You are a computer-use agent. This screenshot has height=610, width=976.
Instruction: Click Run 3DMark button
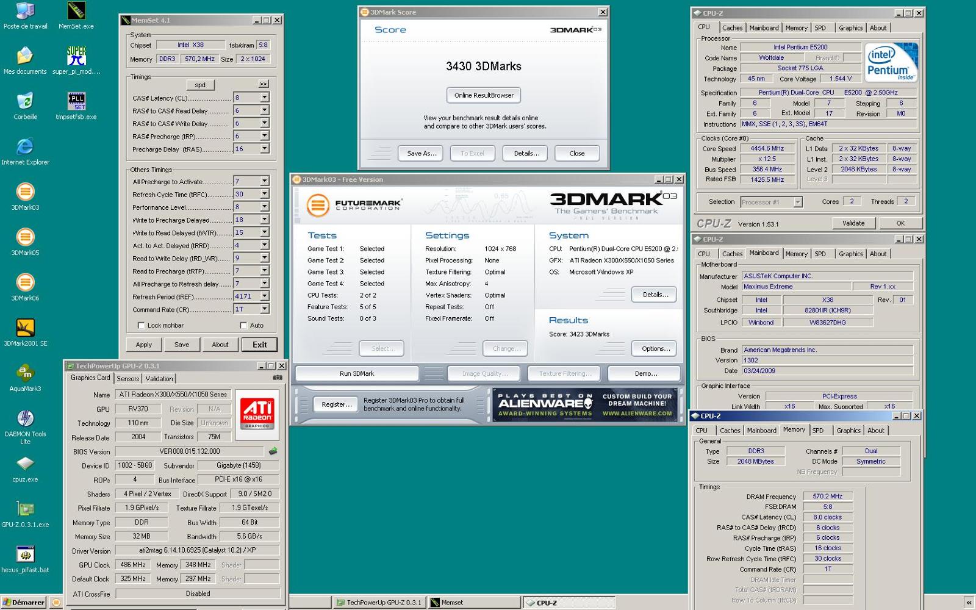[x=357, y=373]
